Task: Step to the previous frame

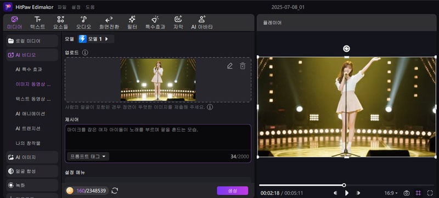Action: click(x=335, y=193)
